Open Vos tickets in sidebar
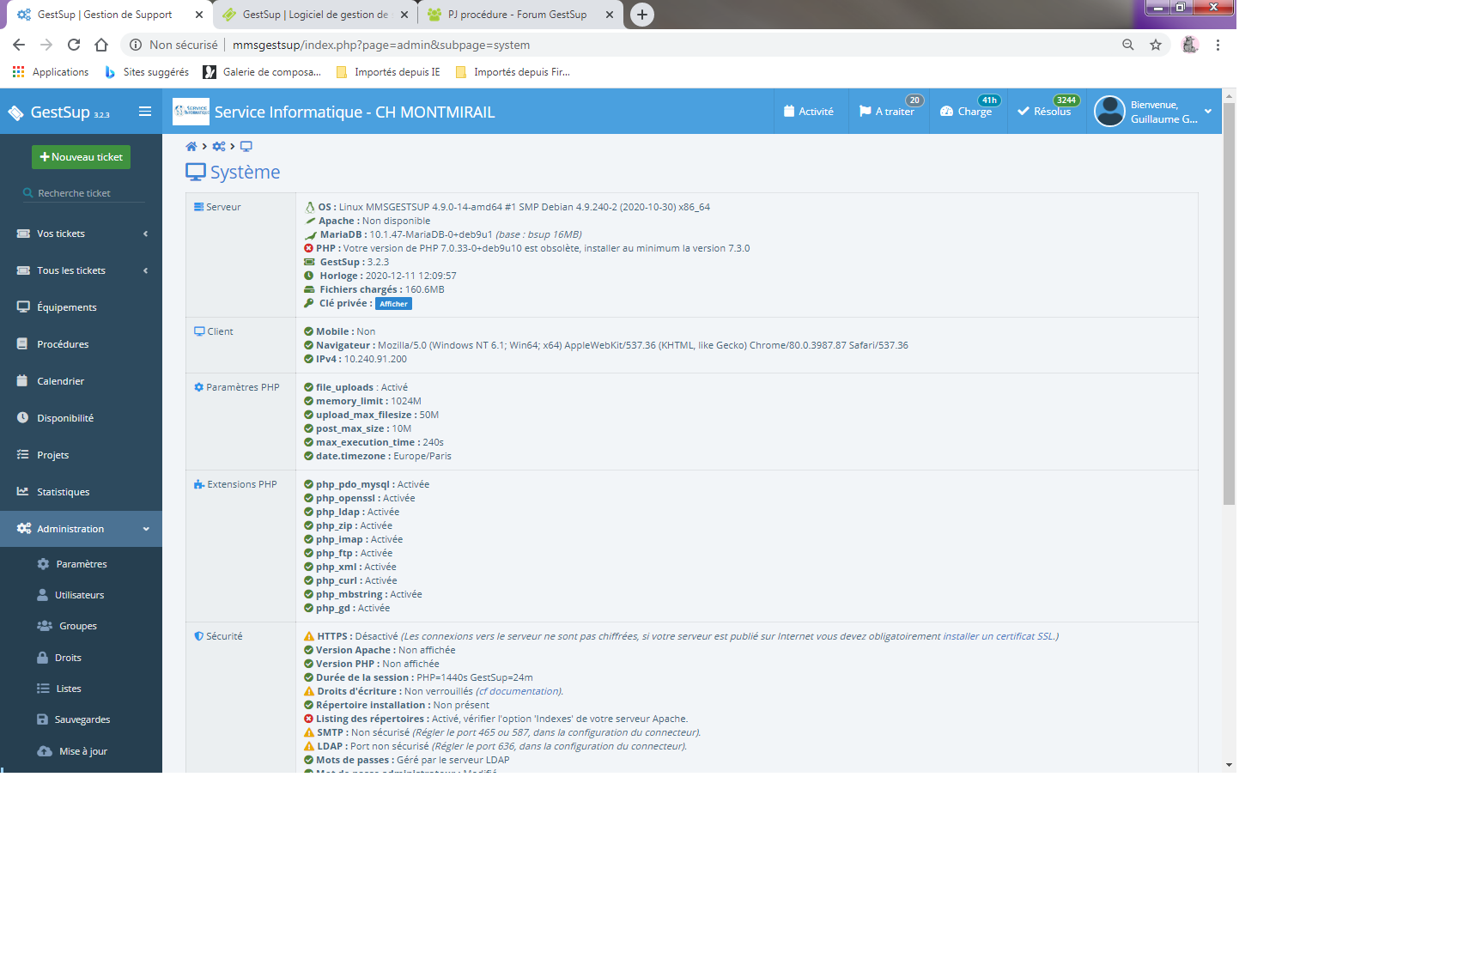 tap(61, 234)
